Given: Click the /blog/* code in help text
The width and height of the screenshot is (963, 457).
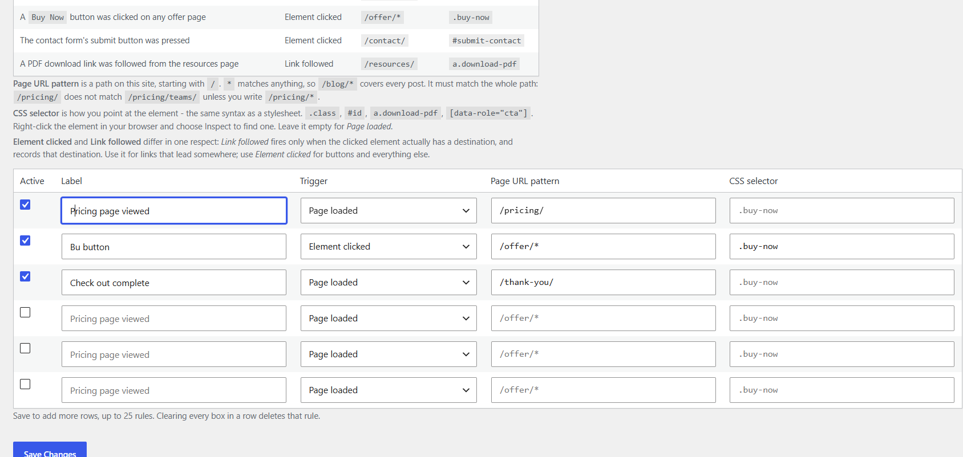Looking at the screenshot, I should click(338, 84).
